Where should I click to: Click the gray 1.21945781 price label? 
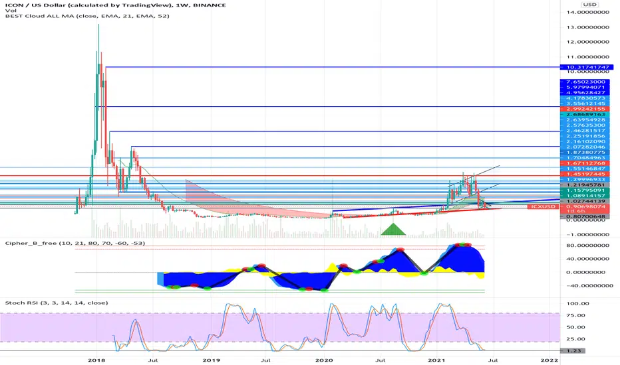585,185
